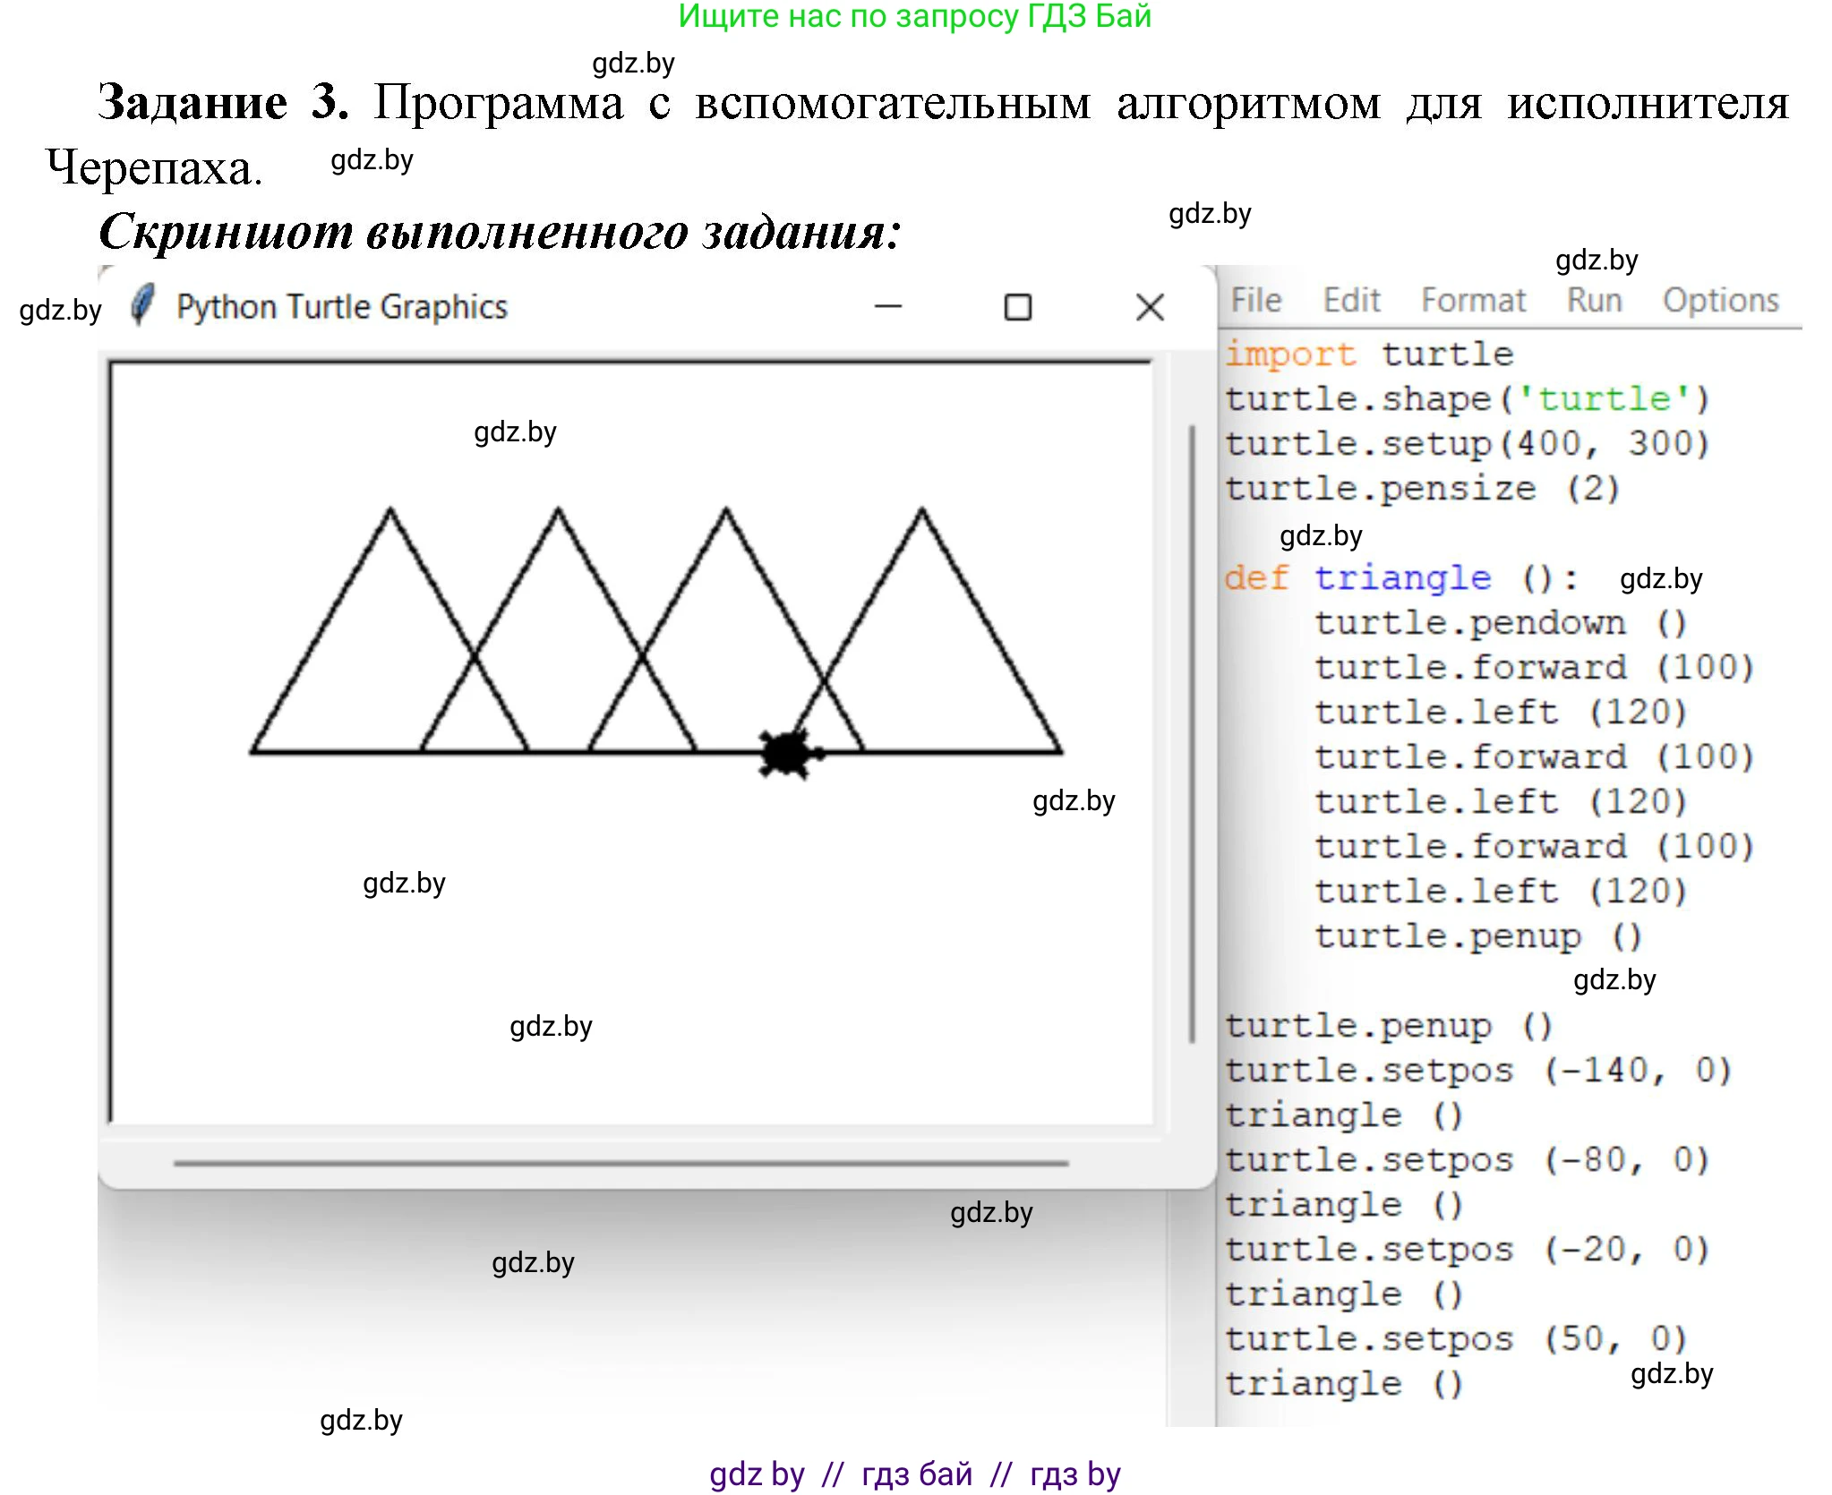
Task: Open the Edit menu in the editor
Action: click(1351, 300)
